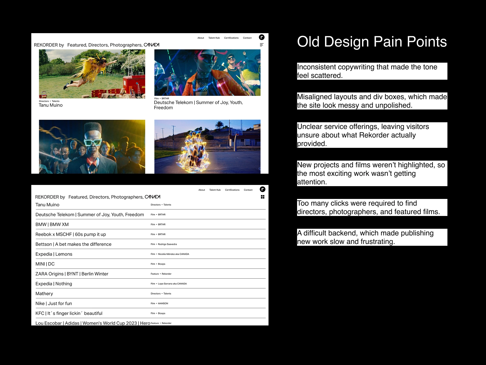Click the round Rekorder logo in the grid-view screenshot
The height and width of the screenshot is (365, 486).
[x=262, y=37]
